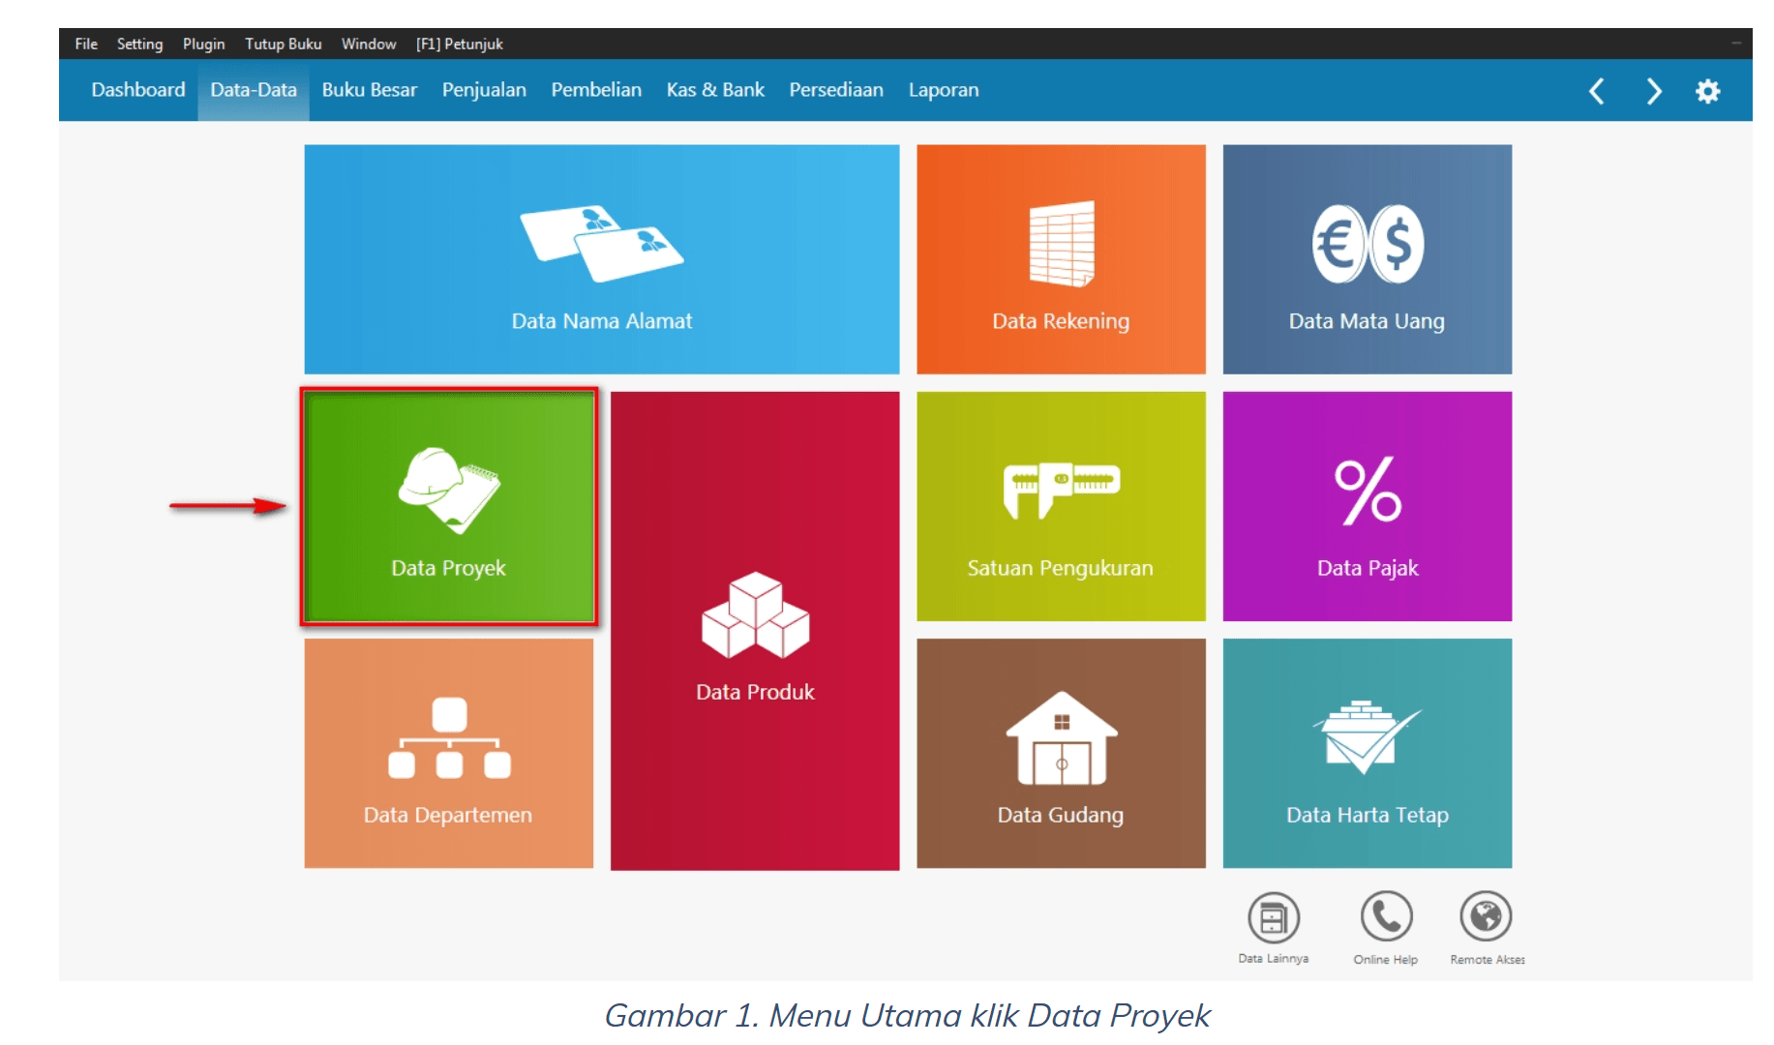
Task: Open the Data Rekening ledger tile
Action: click(1061, 259)
